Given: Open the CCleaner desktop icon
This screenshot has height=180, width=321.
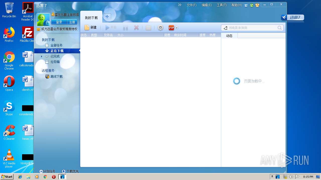Looking at the screenshot, I should [9, 132].
